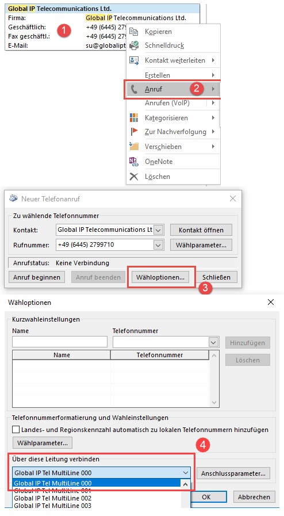Click the Wähloptionen... button
This screenshot has height=516, width=284.
[160, 277]
